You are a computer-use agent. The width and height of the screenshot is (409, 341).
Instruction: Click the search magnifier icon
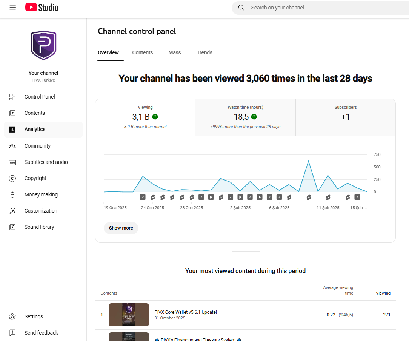(x=241, y=8)
